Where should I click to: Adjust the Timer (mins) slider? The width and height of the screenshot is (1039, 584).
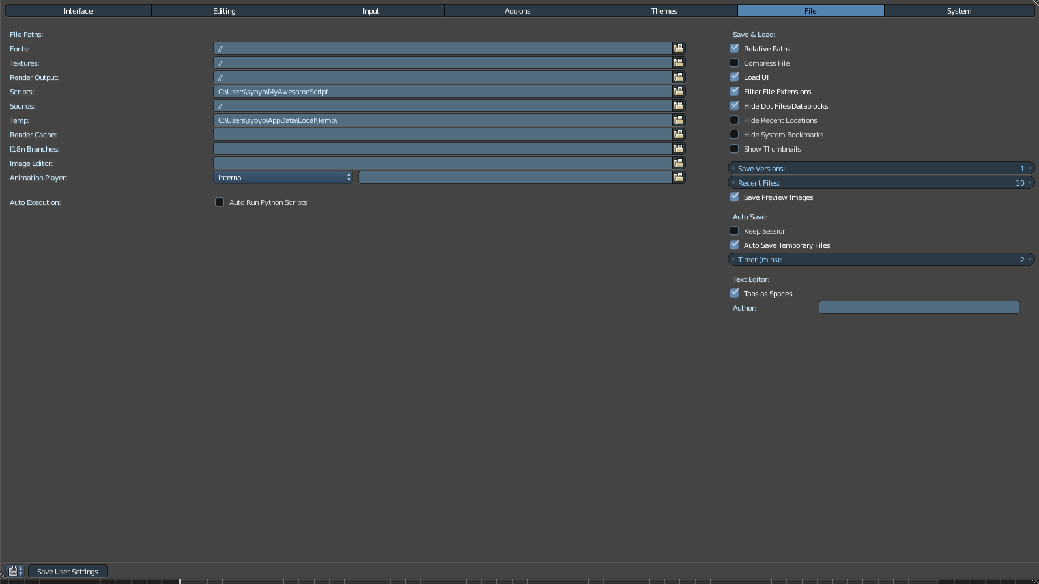[x=881, y=260]
